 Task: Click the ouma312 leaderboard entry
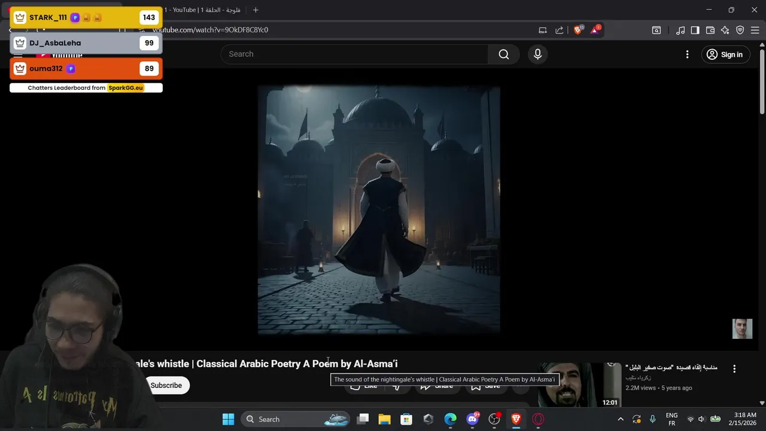click(86, 69)
